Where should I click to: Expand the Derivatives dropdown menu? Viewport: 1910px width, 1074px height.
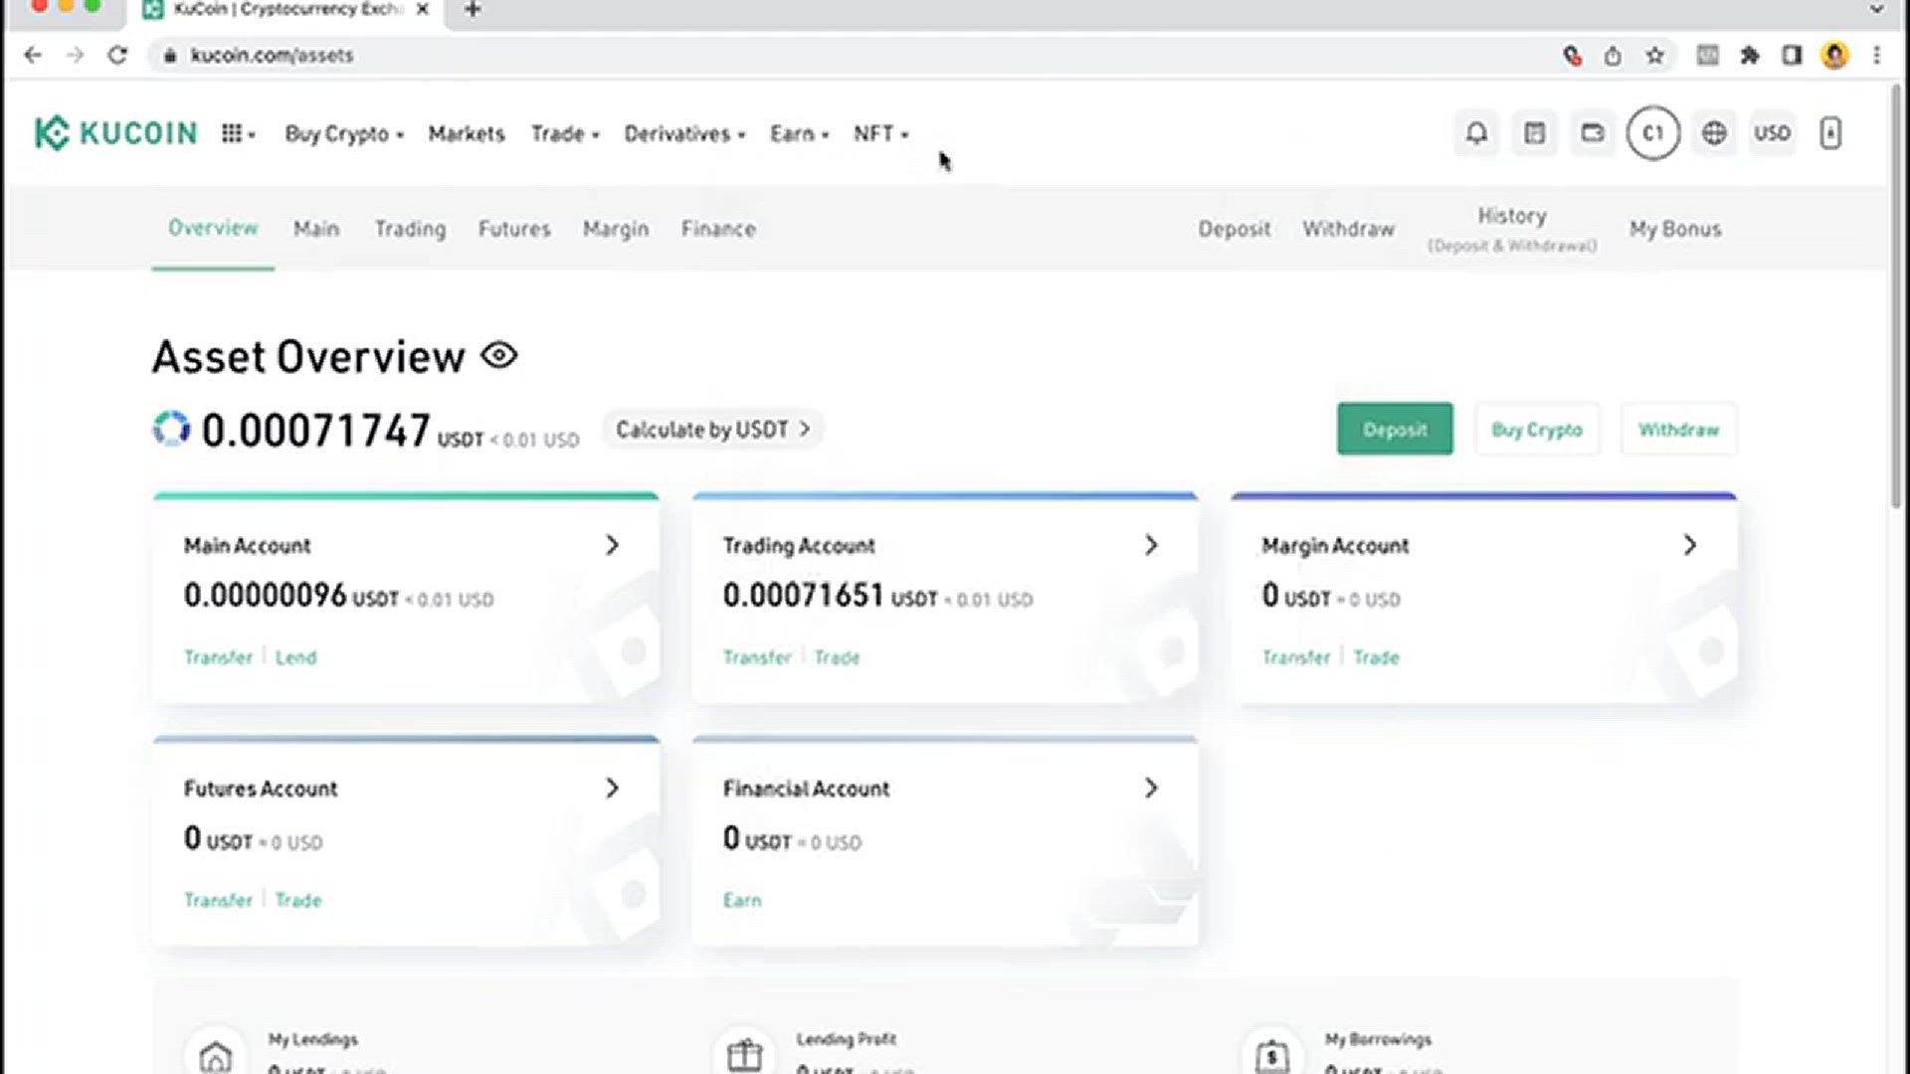(684, 133)
